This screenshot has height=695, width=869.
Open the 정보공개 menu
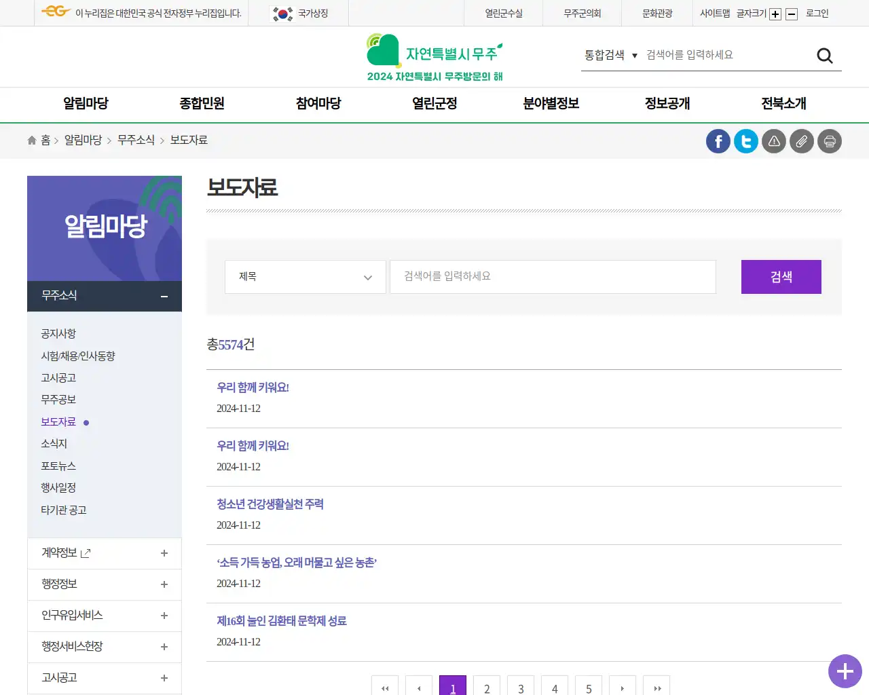pyautogui.click(x=666, y=104)
